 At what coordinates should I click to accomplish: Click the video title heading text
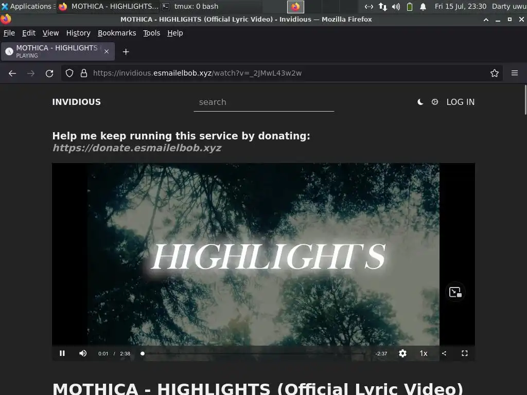258,389
